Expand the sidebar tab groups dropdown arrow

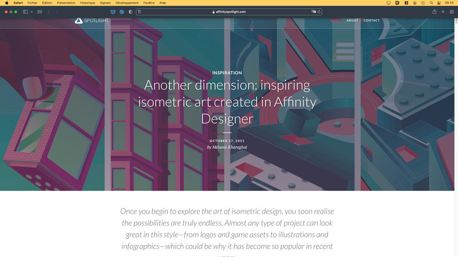pos(31,12)
